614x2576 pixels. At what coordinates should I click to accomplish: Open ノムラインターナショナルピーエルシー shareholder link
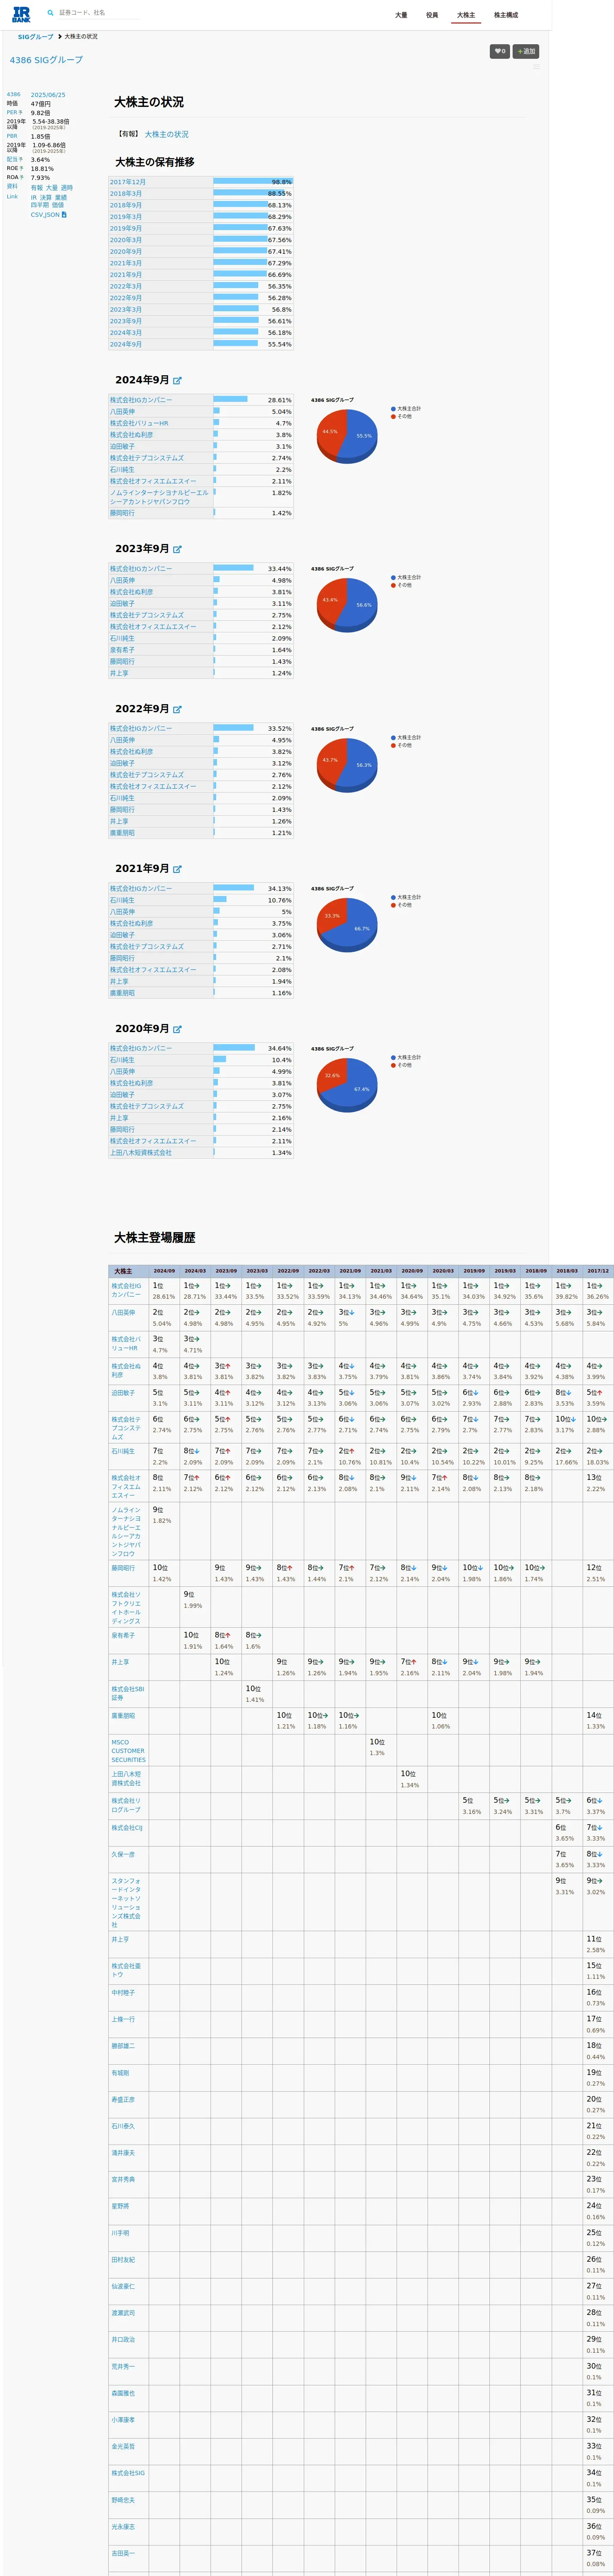159,497
